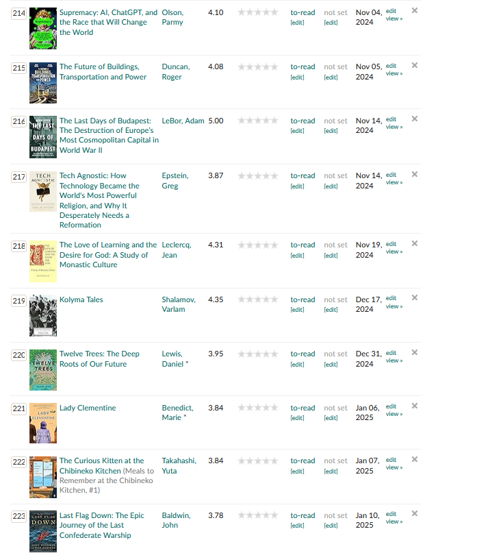479x553 pixels.
Task: Remove Tech Agnostic using the X icon
Action: pyautogui.click(x=415, y=173)
